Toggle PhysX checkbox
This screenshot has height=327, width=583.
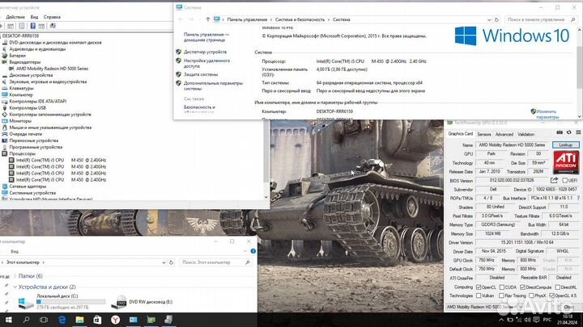[531, 296]
